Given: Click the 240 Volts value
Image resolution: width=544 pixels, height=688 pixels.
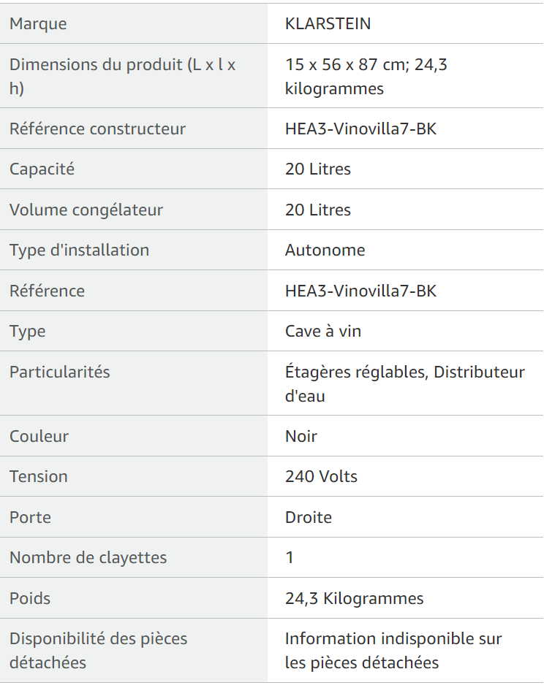Looking at the screenshot, I should tap(321, 476).
